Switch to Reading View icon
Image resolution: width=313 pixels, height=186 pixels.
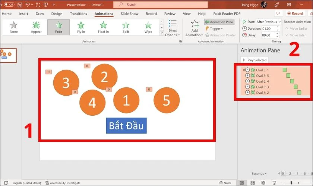(x=263, y=183)
